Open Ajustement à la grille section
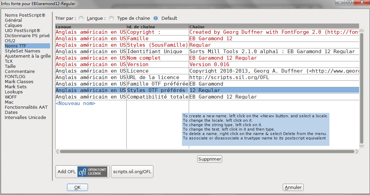Image resolution: width=370 pixels, height=195 pixels. pyautogui.click(x=28, y=56)
